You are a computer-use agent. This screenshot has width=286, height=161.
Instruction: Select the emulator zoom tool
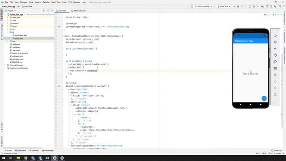click(275, 75)
